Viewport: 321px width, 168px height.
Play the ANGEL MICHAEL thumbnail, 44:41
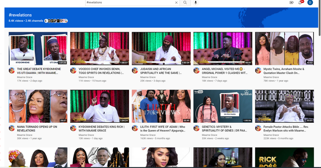pyautogui.click(x=223, y=49)
